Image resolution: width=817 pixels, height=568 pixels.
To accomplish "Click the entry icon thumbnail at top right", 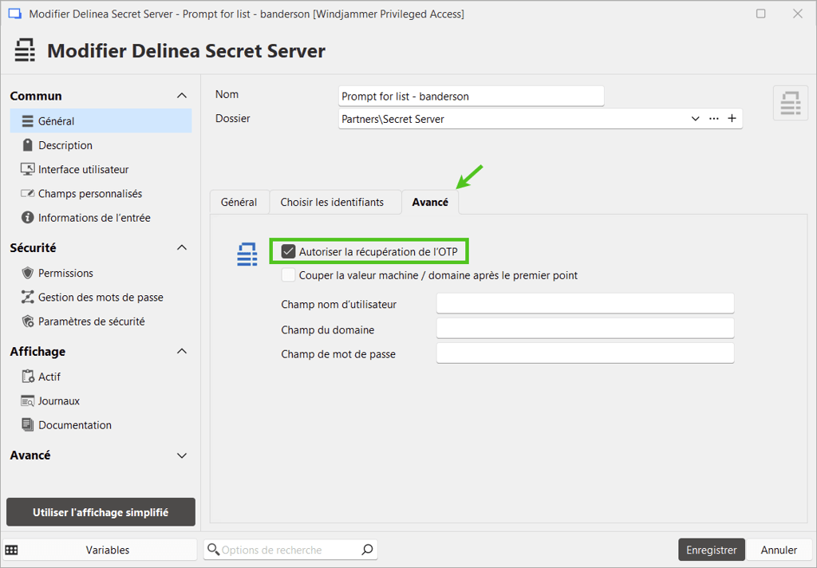I will click(790, 104).
